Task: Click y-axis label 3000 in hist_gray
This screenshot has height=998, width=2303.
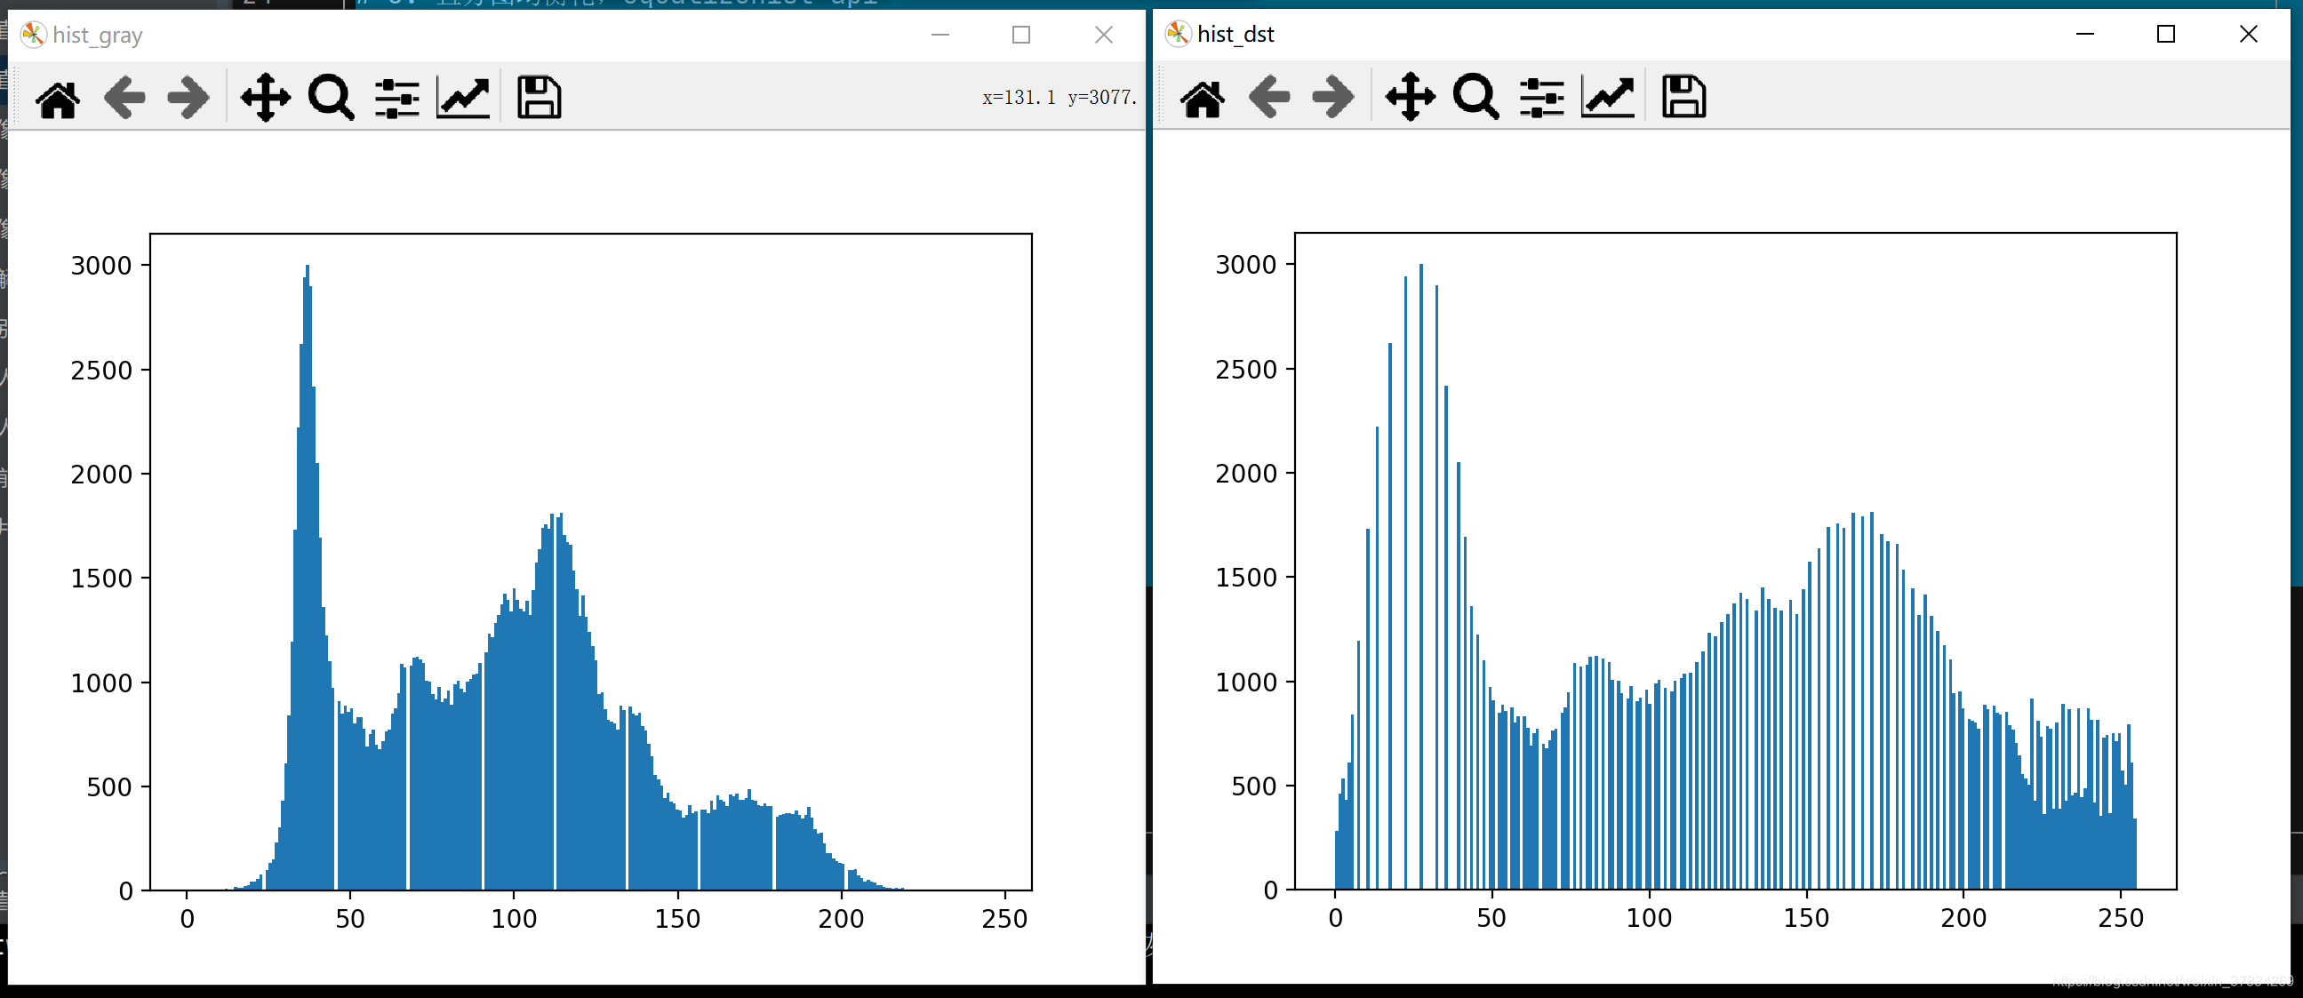Action: 101,266
